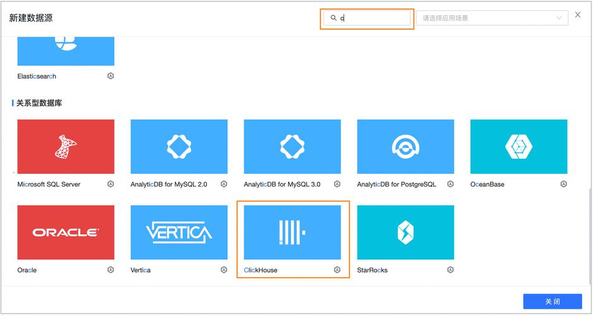Viewport: 593px width, 315px height.
Task: Click the badge icon beside Oracle
Action: (111, 270)
